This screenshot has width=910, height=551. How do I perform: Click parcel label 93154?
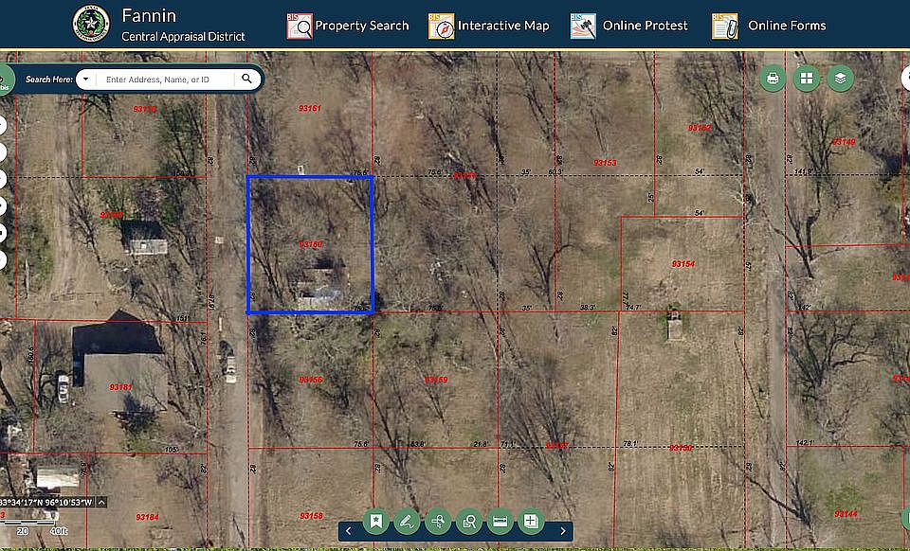pos(683,264)
